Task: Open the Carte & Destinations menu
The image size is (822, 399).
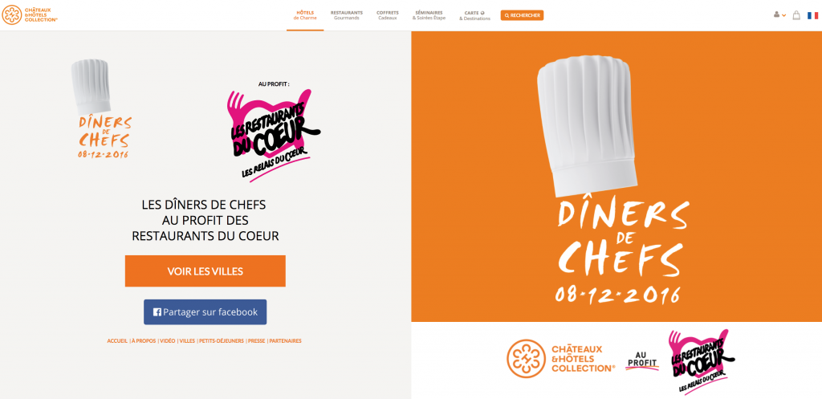Action: [x=474, y=16]
